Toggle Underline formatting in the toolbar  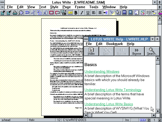pyautogui.click(x=88, y=13)
